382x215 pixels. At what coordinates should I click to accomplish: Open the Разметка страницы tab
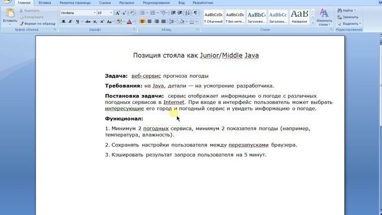click(x=75, y=2)
